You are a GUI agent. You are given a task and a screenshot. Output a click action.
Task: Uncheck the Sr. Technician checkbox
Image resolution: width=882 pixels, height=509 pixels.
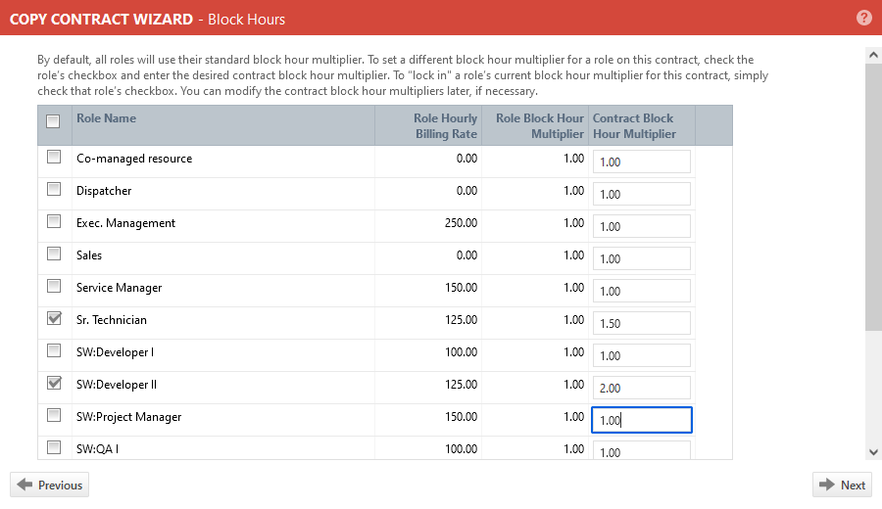coord(54,318)
